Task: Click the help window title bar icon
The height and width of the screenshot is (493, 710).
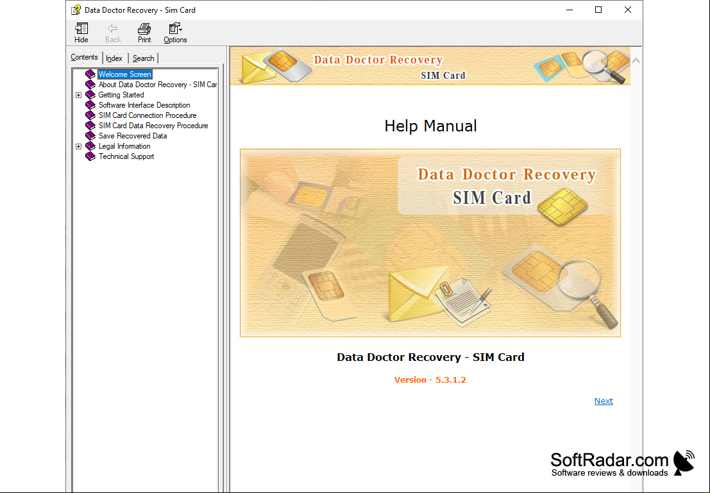Action: click(76, 10)
